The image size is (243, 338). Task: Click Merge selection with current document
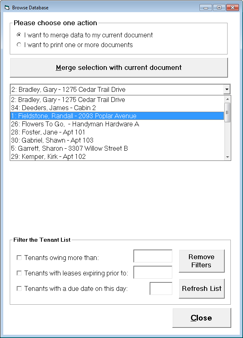(119, 67)
